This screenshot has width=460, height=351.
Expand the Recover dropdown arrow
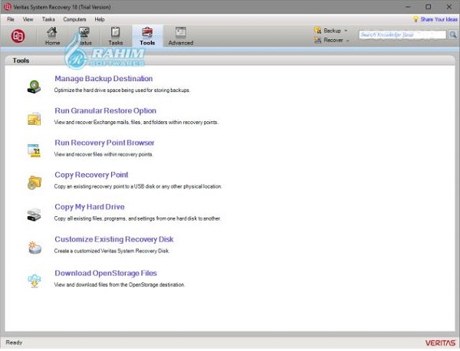pos(347,41)
